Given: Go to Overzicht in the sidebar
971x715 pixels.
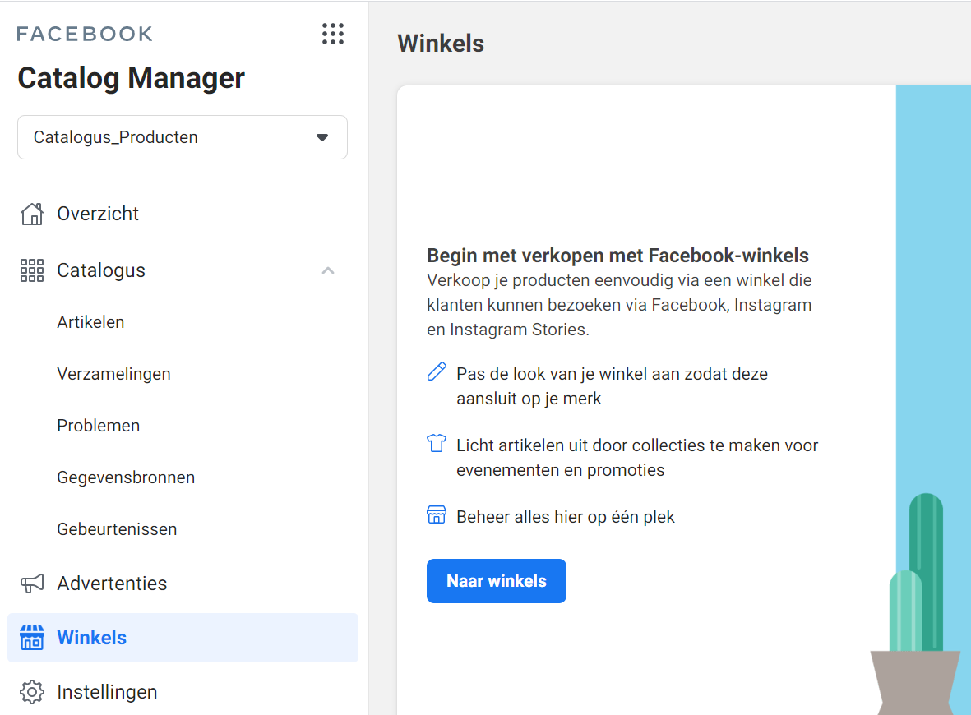Looking at the screenshot, I should [x=98, y=214].
